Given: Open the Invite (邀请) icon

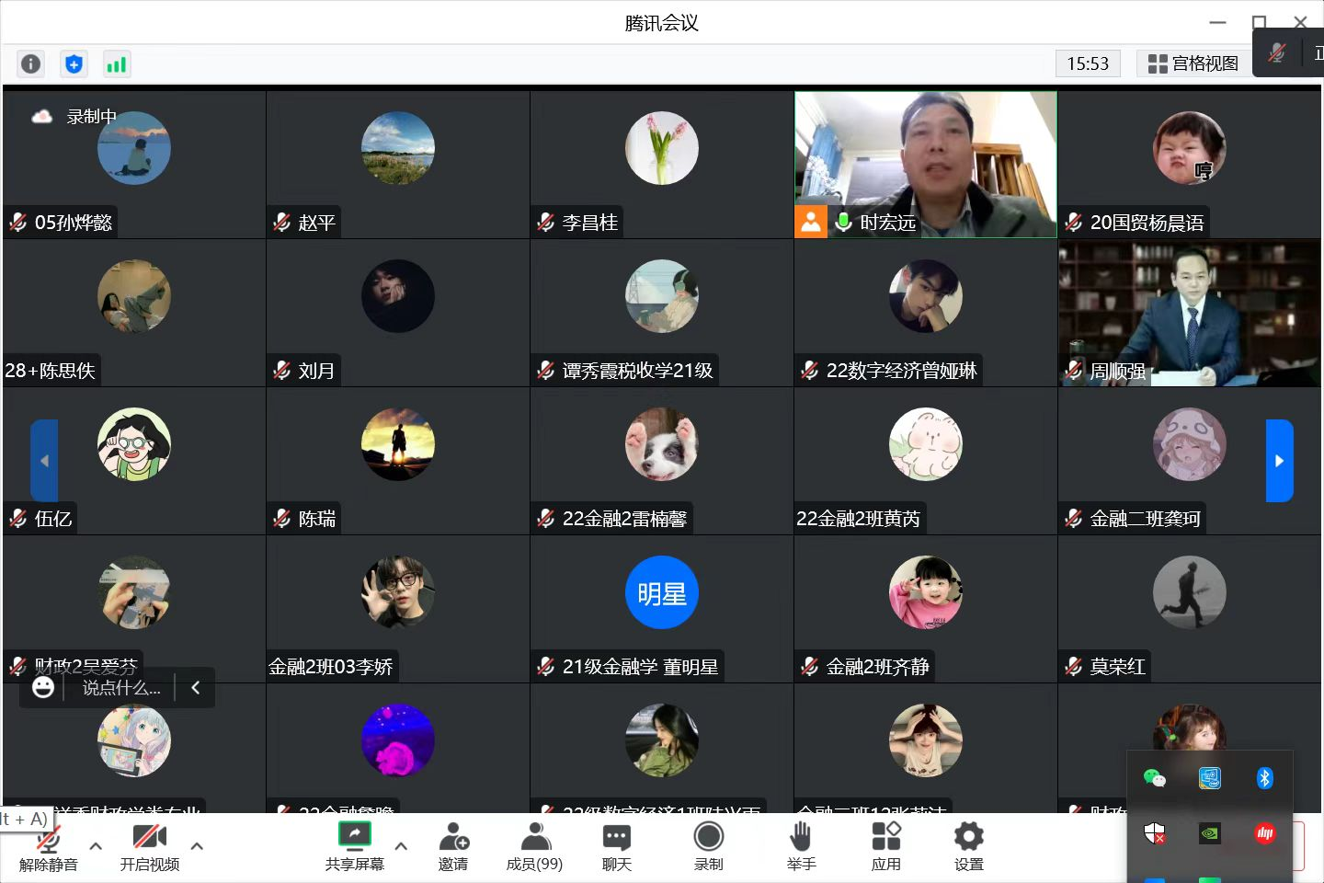Looking at the screenshot, I should tap(452, 846).
